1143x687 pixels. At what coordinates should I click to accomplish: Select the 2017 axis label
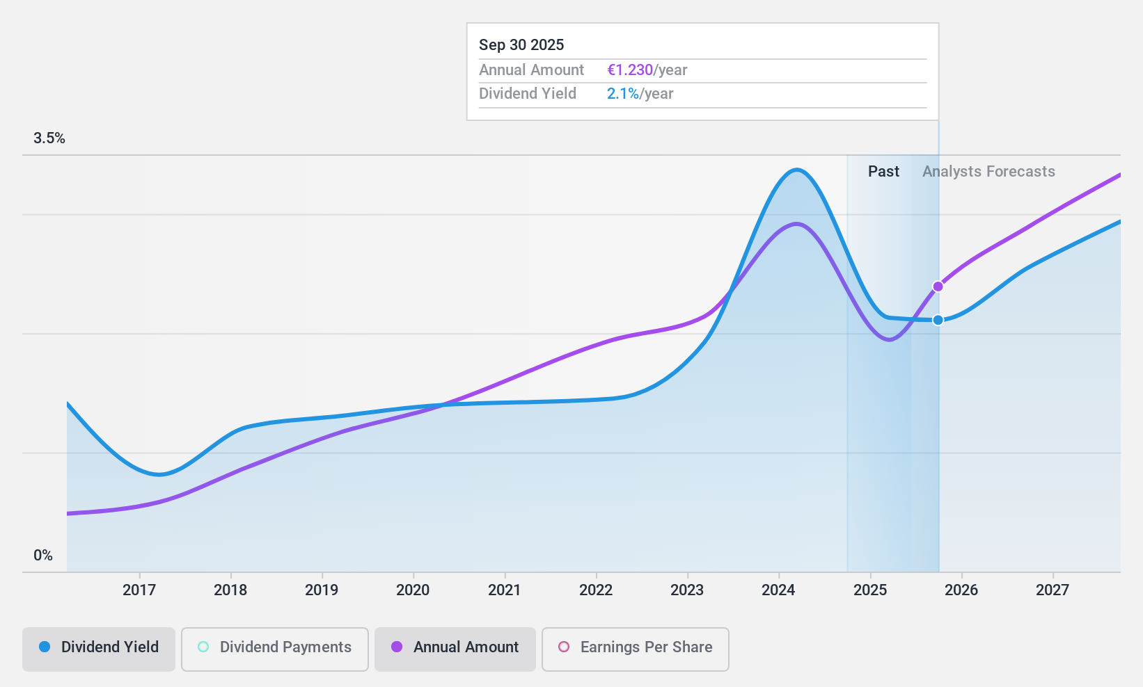point(139,590)
